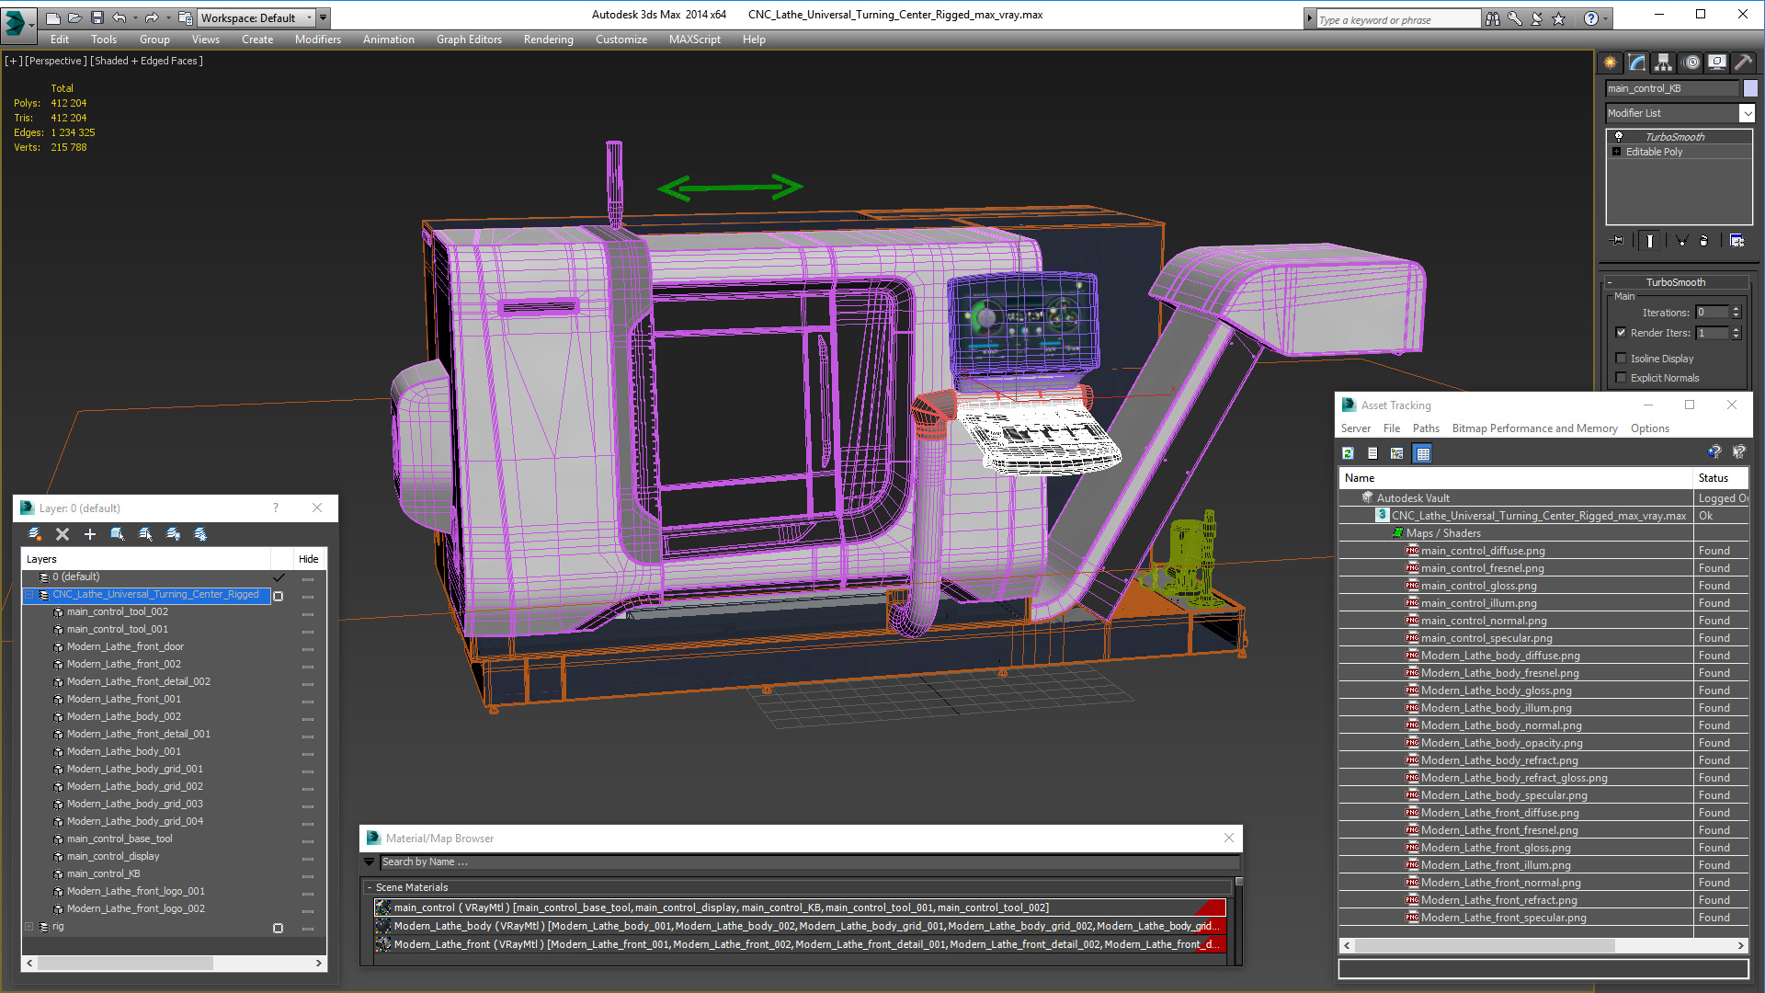Screen dimensions: 1765x993
Task: Highlight selected objects' layers icon
Action: point(145,534)
